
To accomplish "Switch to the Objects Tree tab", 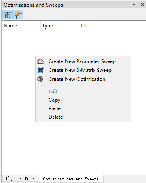I will 20,179.
